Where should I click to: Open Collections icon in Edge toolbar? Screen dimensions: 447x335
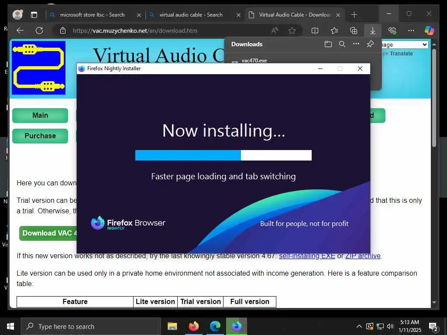point(354,31)
